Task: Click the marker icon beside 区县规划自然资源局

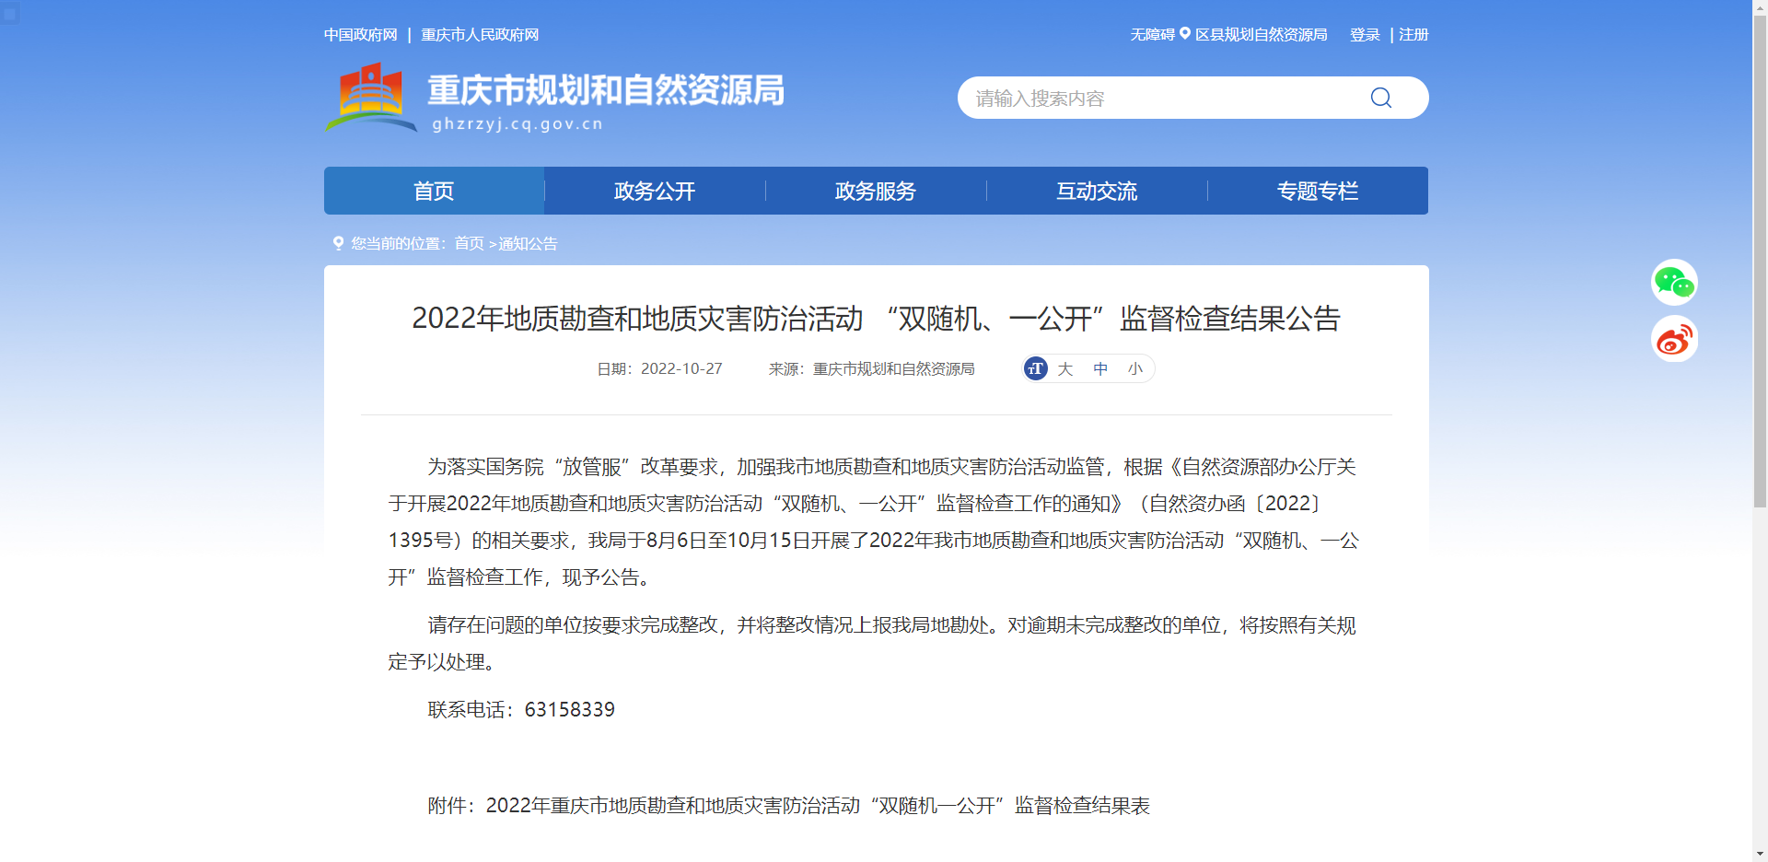Action: 1185,34
